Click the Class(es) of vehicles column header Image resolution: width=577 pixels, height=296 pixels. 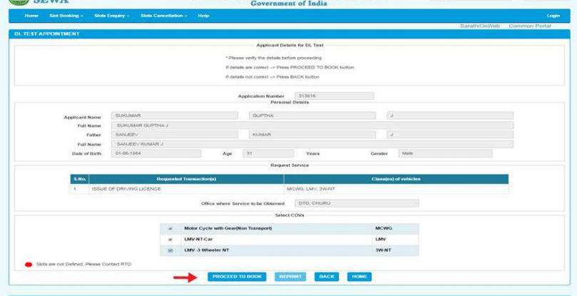coord(396,179)
